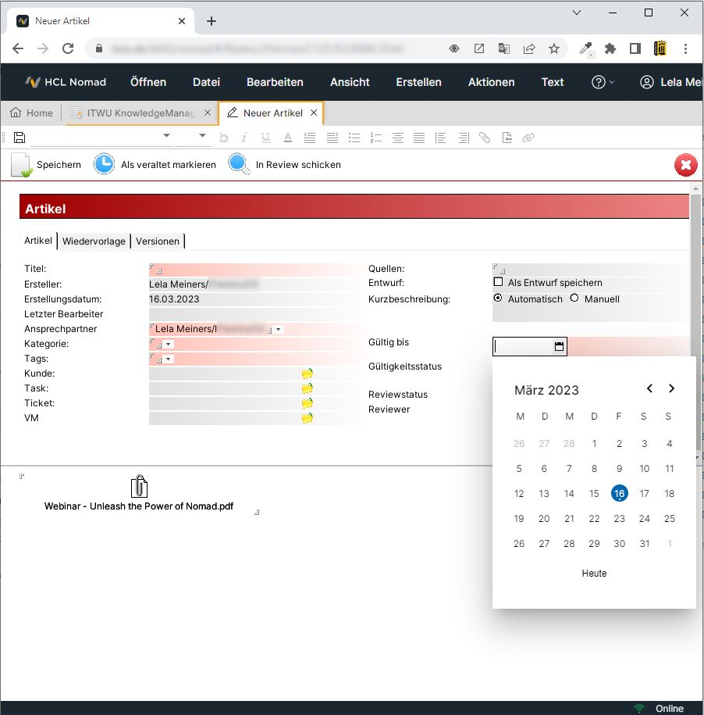Select the Manuell radio button

click(x=574, y=298)
